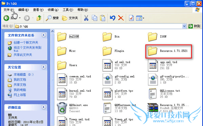Collapse the 其它位置 panel
The height and width of the screenshot is (126, 203).
coord(43,67)
